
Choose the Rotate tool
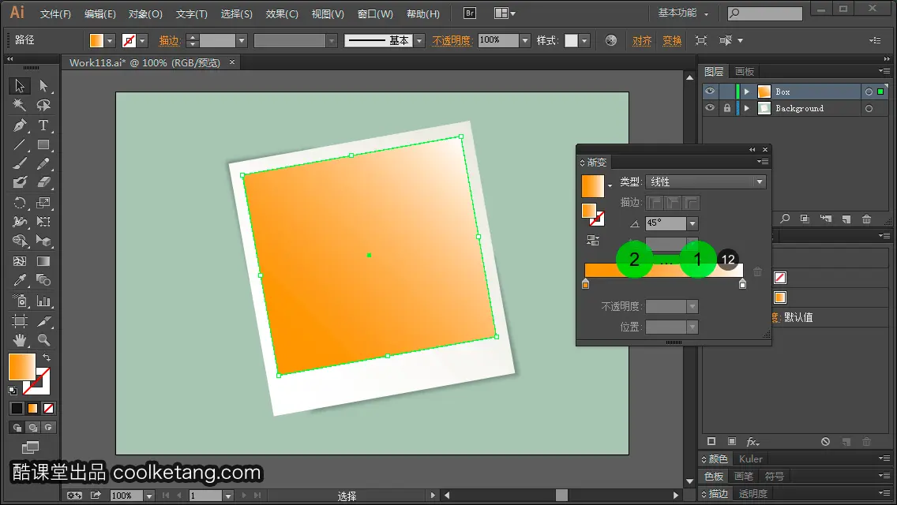point(20,203)
